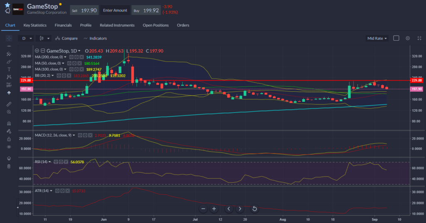This screenshot has height=223, width=426.
Task: Activate the magnet snap tool
Action: (x=9, y=123)
